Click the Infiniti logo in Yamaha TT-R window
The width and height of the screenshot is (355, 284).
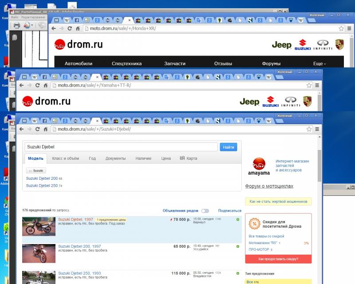291,102
